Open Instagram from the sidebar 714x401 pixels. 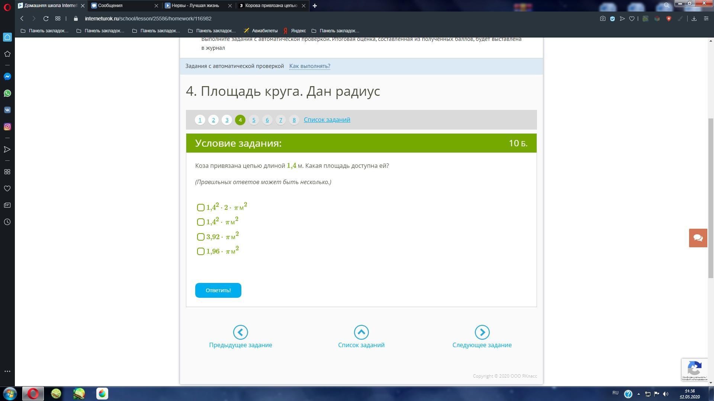[x=7, y=127]
